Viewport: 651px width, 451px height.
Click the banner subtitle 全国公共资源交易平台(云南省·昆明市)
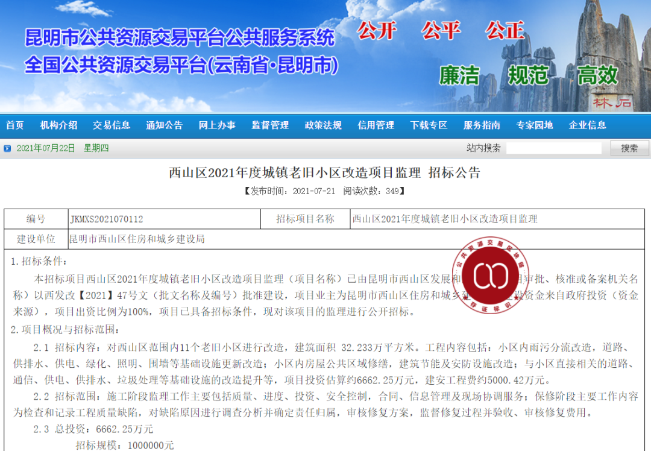click(181, 65)
